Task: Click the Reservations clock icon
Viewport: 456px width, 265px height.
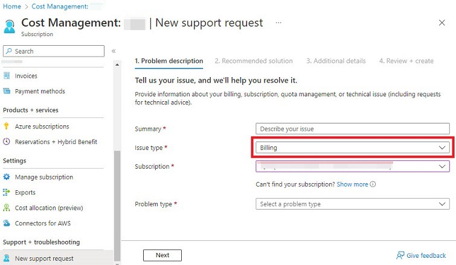Action: click(x=7, y=142)
